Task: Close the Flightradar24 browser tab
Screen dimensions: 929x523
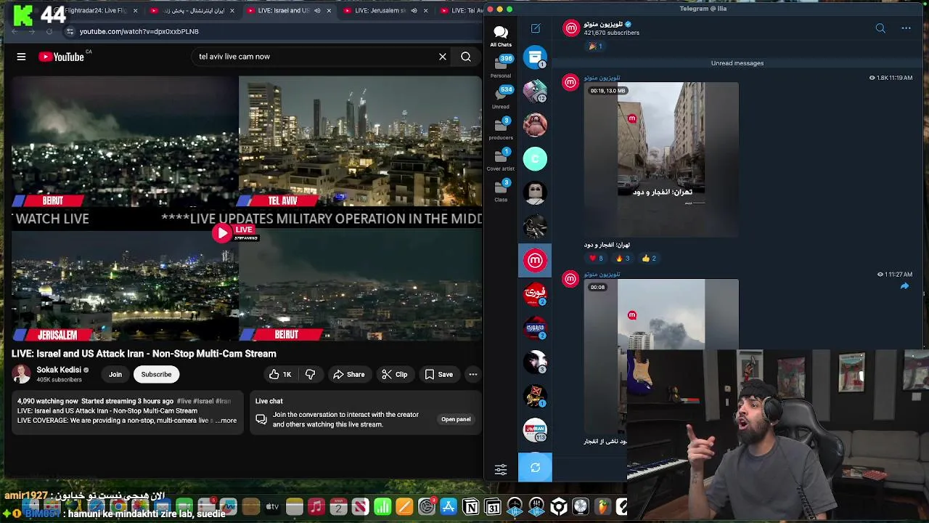Action: 135,11
